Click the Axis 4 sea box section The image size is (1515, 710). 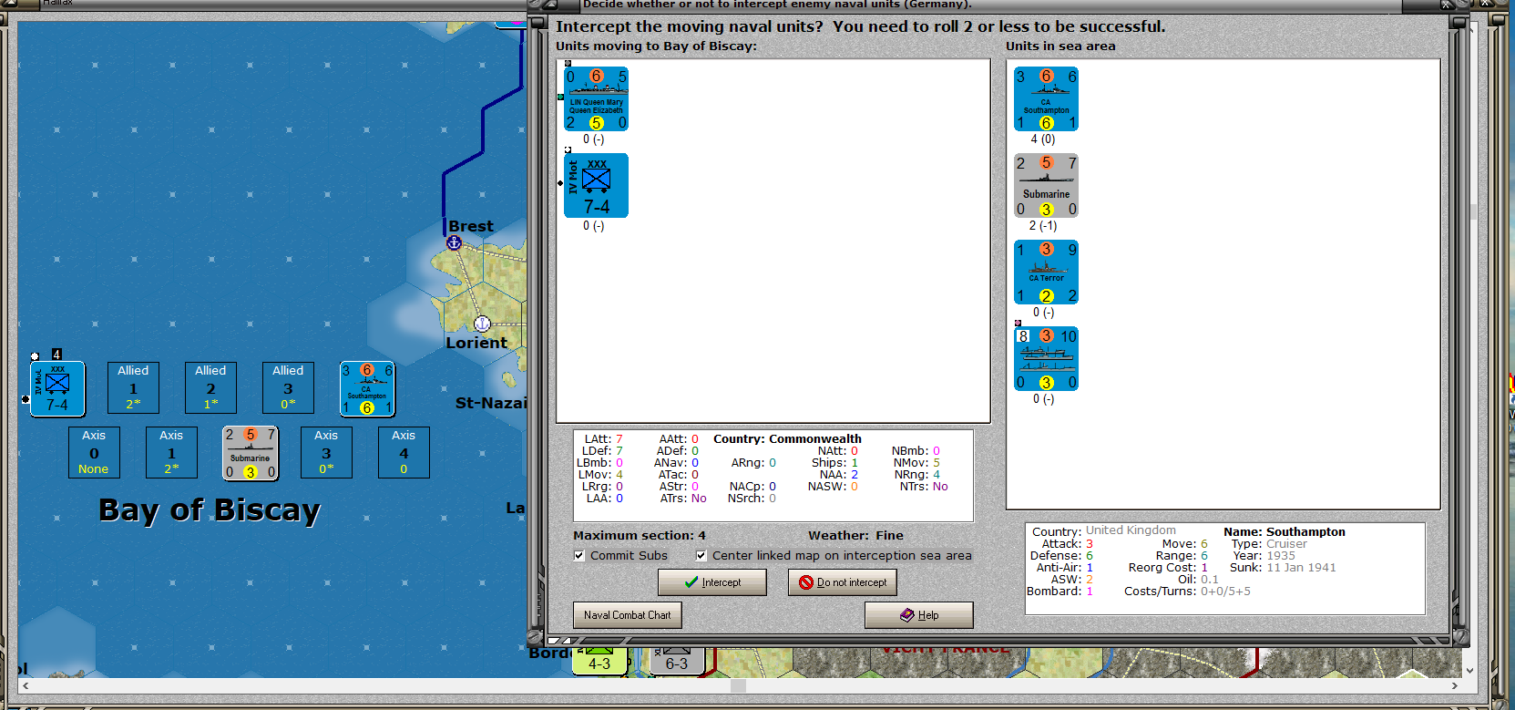coord(404,452)
